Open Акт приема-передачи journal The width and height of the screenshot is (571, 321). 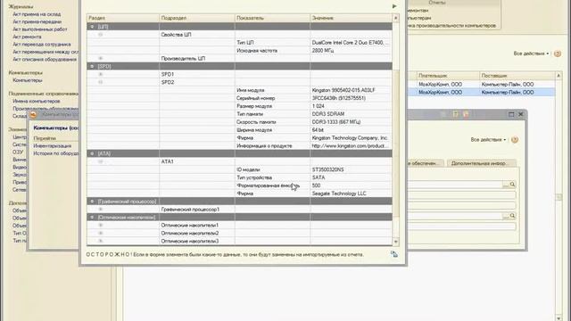coord(37,21)
